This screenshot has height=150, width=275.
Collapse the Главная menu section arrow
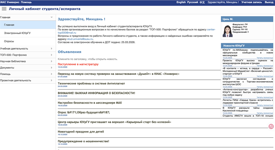point(52,17)
